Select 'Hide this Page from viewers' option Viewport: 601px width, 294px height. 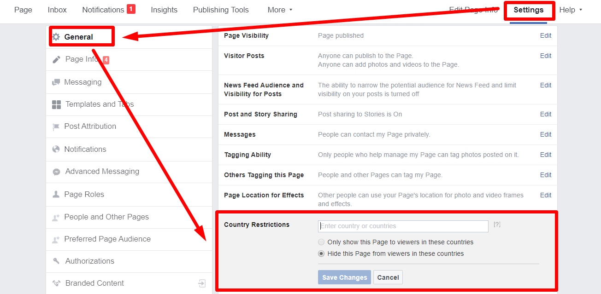321,254
